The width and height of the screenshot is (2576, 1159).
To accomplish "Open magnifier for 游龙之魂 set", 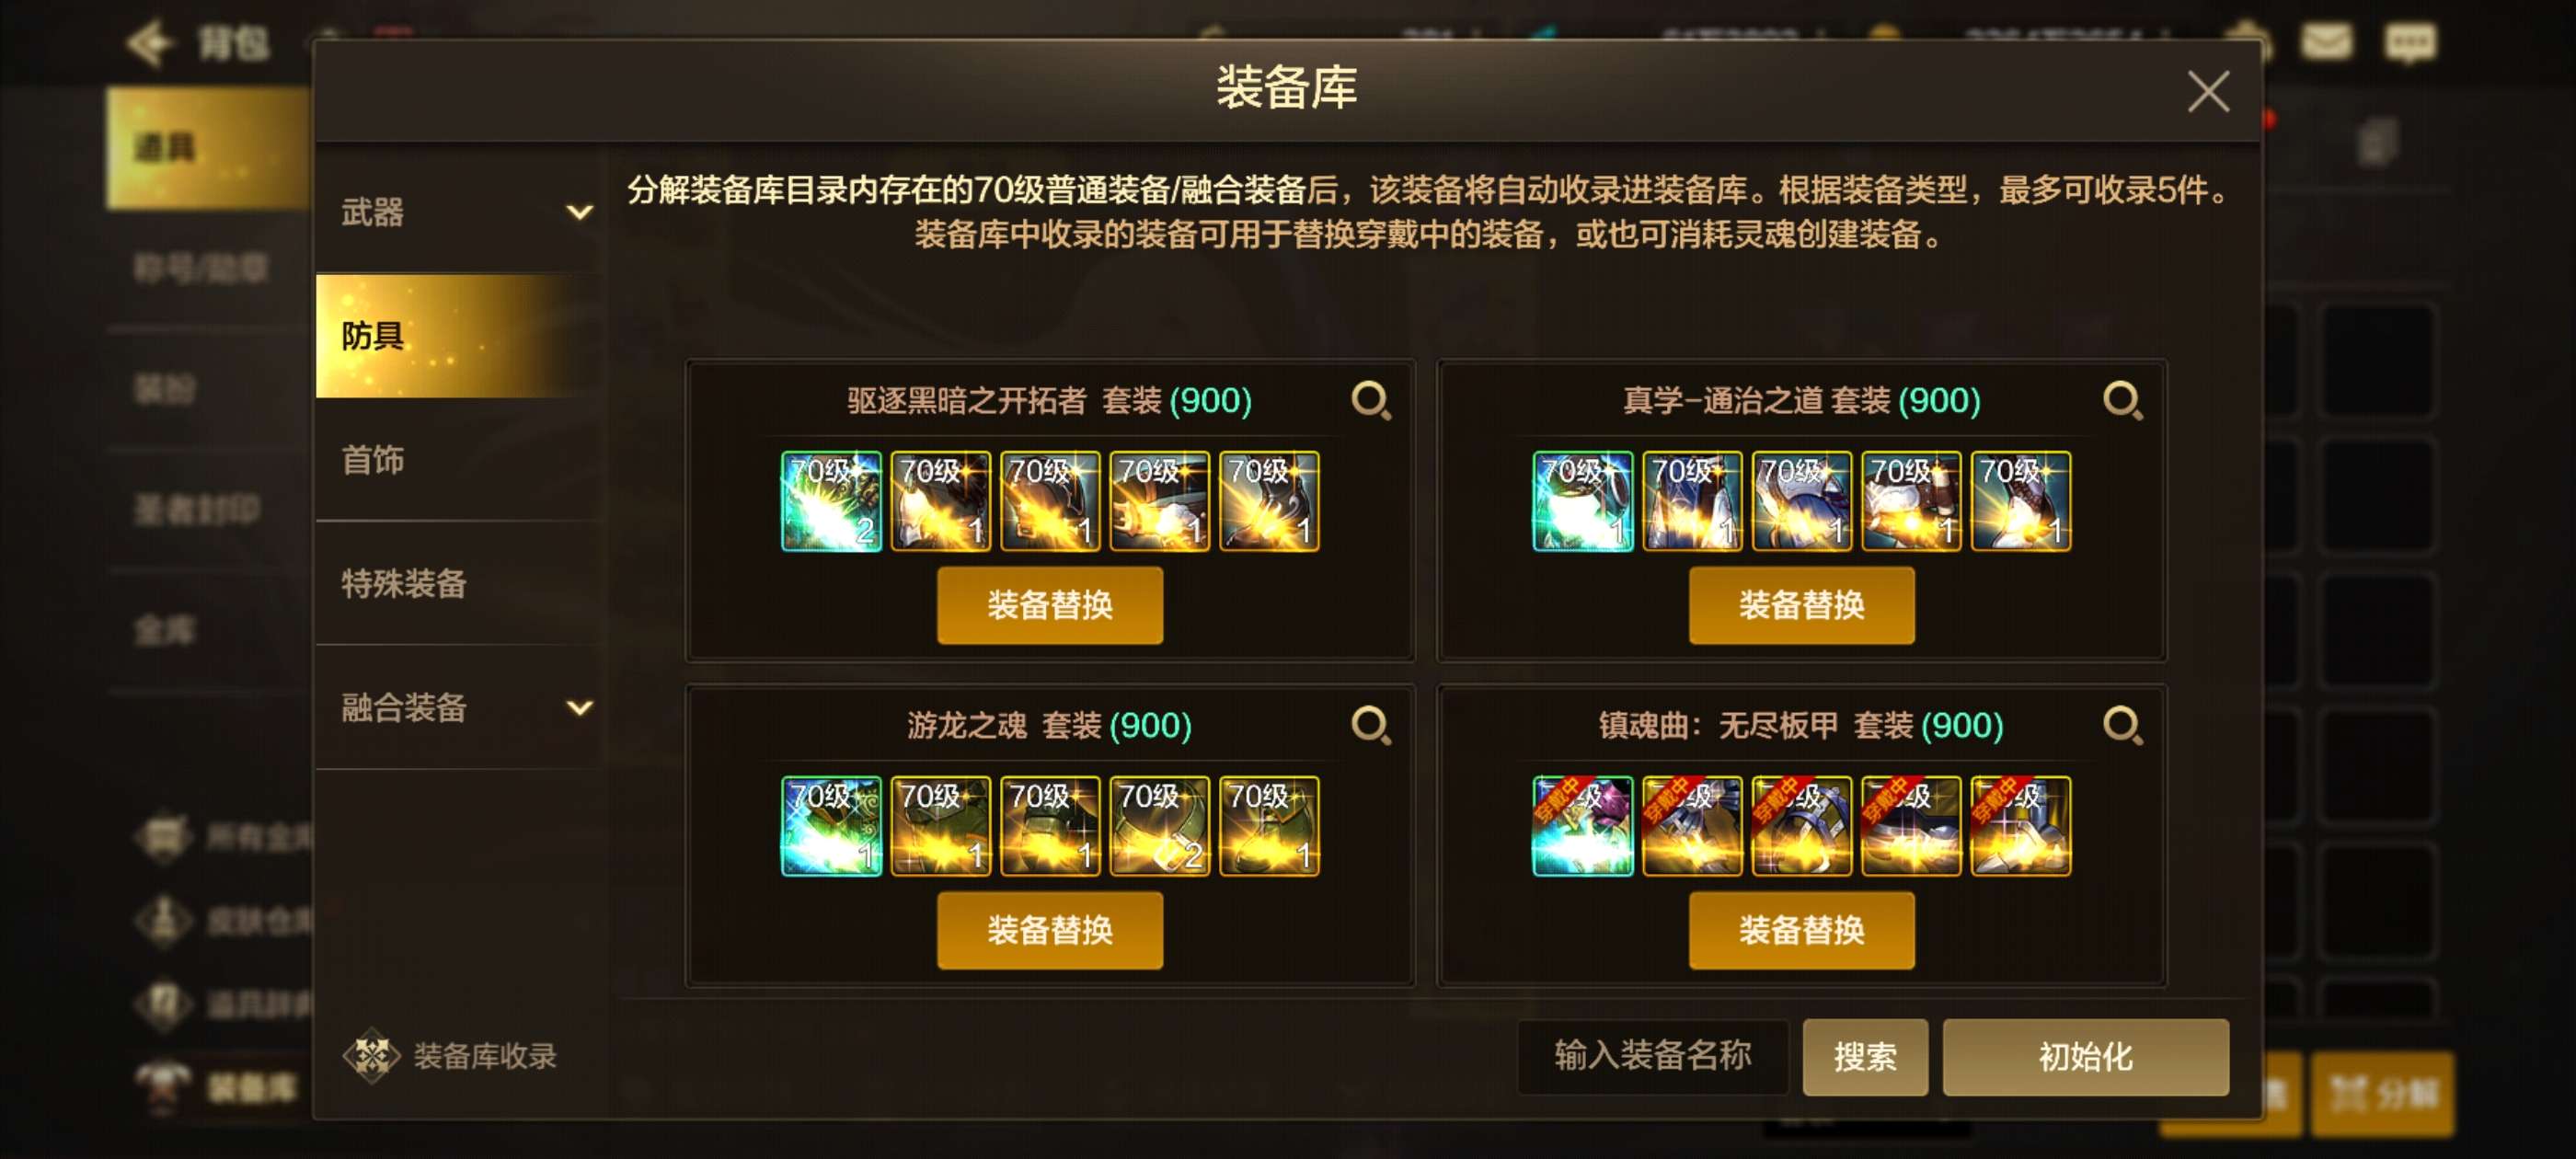I will click(x=1371, y=726).
